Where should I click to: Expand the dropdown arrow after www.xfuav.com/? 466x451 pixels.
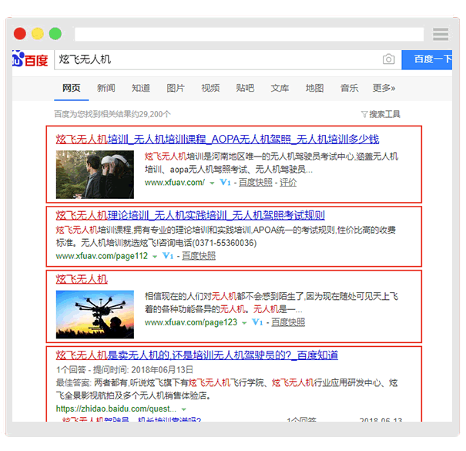click(x=212, y=183)
